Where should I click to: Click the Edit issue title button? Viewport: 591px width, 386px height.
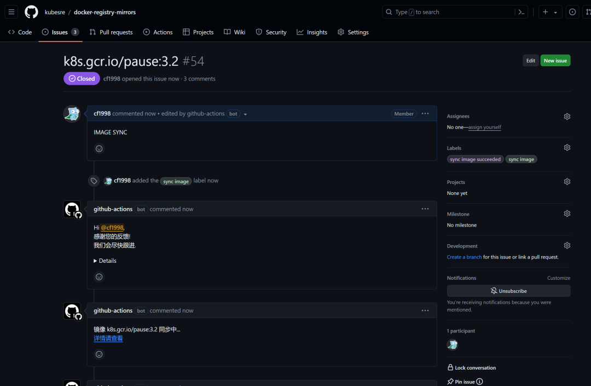click(x=530, y=60)
